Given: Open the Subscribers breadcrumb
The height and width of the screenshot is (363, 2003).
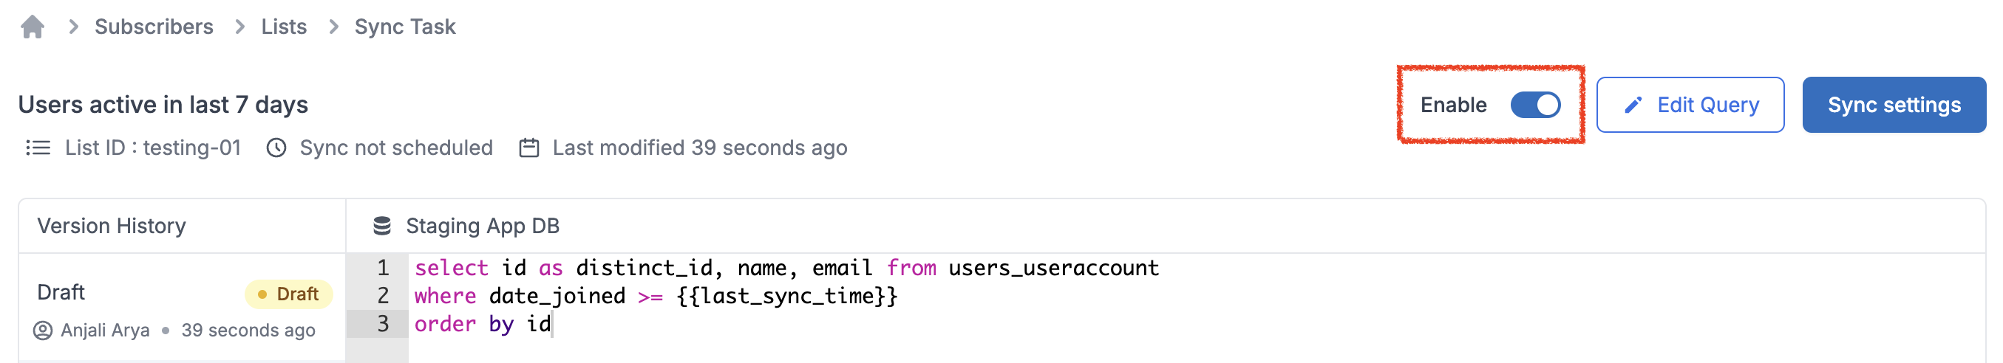Looking at the screenshot, I should tap(154, 27).
